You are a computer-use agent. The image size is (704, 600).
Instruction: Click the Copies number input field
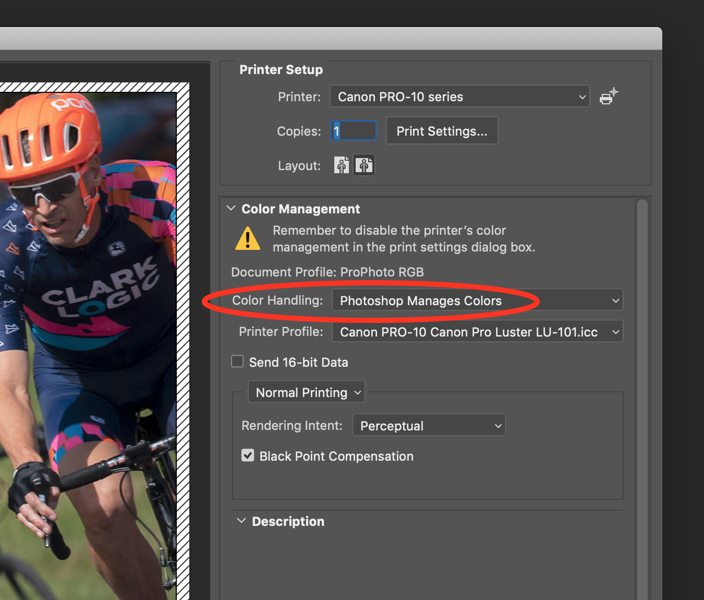353,130
